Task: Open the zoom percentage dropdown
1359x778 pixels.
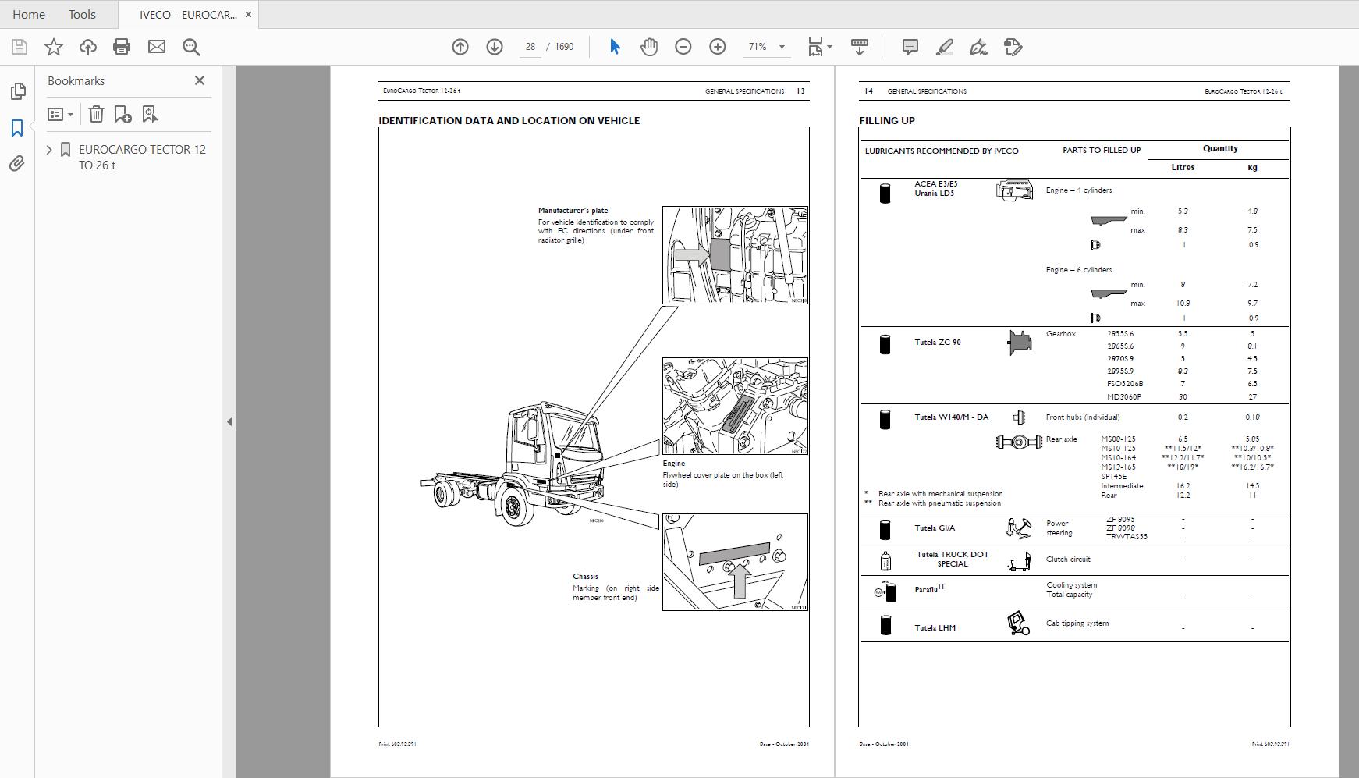Action: tap(781, 47)
